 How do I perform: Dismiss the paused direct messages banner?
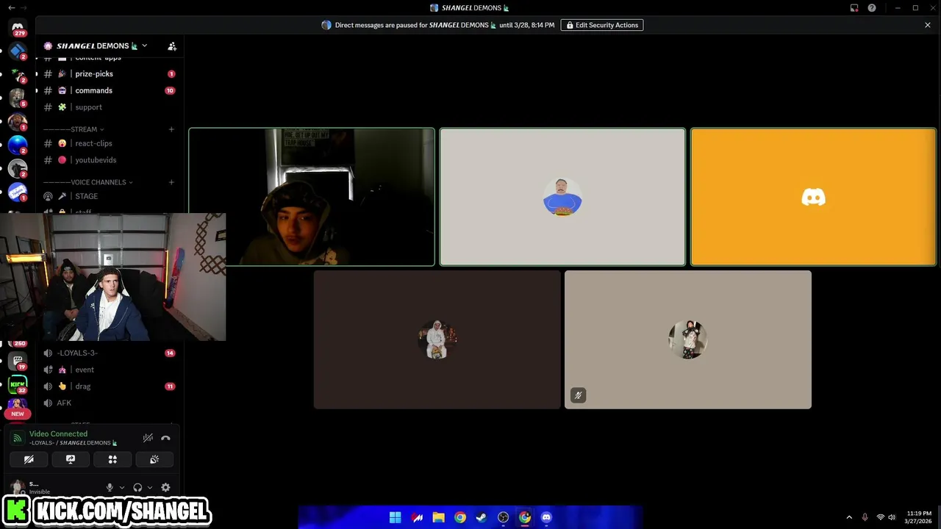928,25
